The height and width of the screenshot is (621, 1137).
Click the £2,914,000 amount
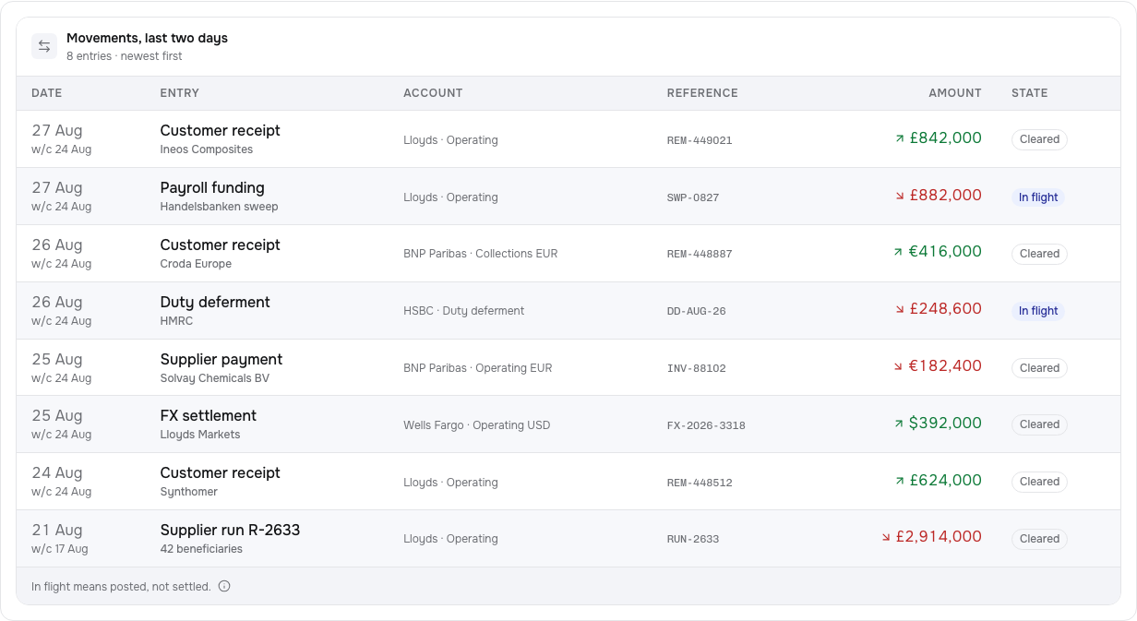point(939,537)
